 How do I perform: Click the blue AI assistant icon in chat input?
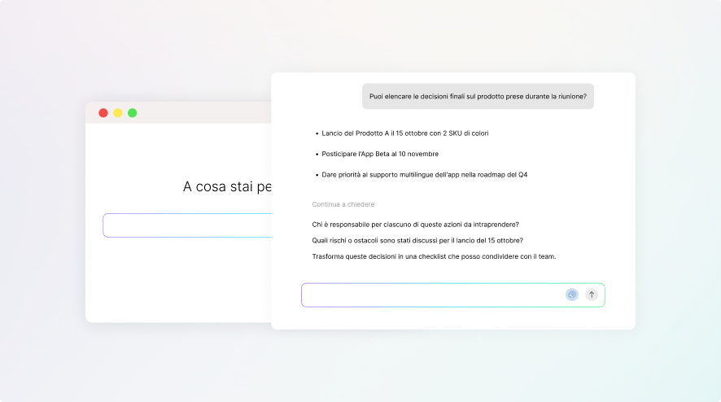pyautogui.click(x=572, y=295)
